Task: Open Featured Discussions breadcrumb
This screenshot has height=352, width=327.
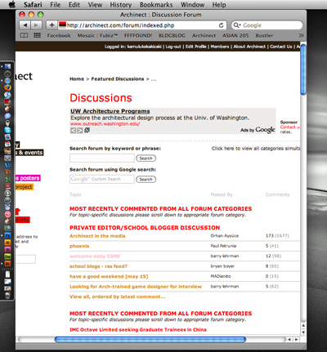Action: [118, 79]
